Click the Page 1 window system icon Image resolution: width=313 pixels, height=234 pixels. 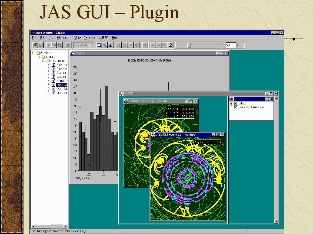click(72, 53)
